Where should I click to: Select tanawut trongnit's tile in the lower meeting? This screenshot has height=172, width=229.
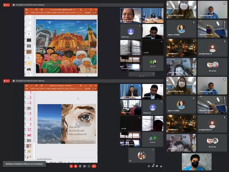pos(212,86)
